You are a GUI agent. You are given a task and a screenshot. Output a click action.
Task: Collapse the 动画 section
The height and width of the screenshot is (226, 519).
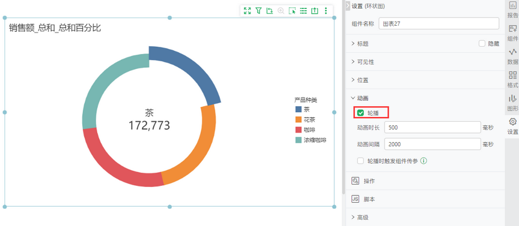click(425, 98)
